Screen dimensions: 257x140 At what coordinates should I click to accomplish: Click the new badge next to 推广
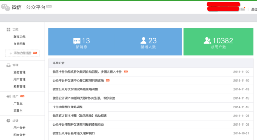tap(23, 96)
